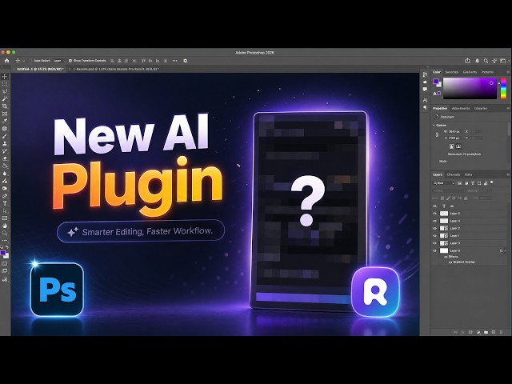Screen dimensions: 512x384
Task: Open the options bar settings gear
Action: pyautogui.click(x=185, y=61)
